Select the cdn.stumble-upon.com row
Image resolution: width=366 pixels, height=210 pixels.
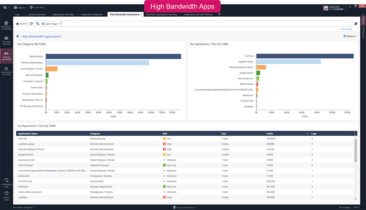pyautogui.click(x=185, y=192)
